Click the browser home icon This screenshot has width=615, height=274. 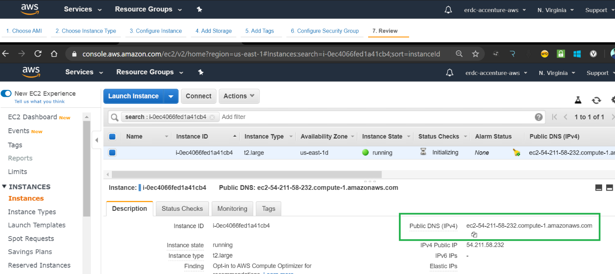point(54,54)
